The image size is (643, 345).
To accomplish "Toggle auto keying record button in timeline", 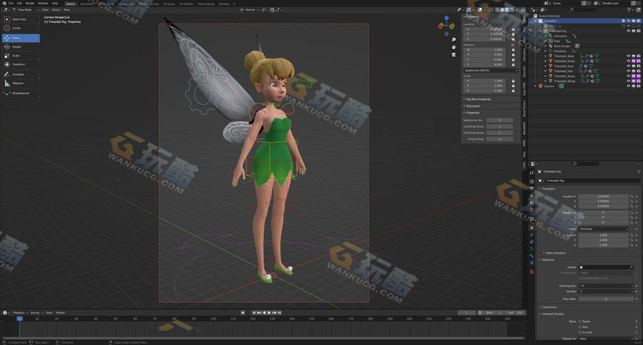I will click(x=243, y=313).
